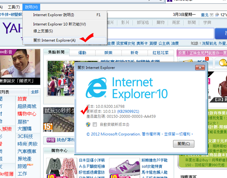Click the Yahoo search input field
Image resolution: width=227 pixels, height=178 pixels.
[160, 34]
